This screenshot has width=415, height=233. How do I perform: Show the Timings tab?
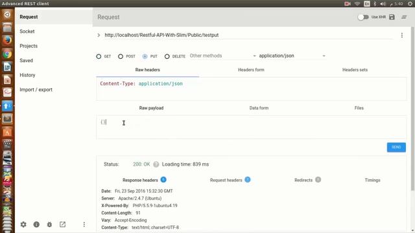point(372,180)
